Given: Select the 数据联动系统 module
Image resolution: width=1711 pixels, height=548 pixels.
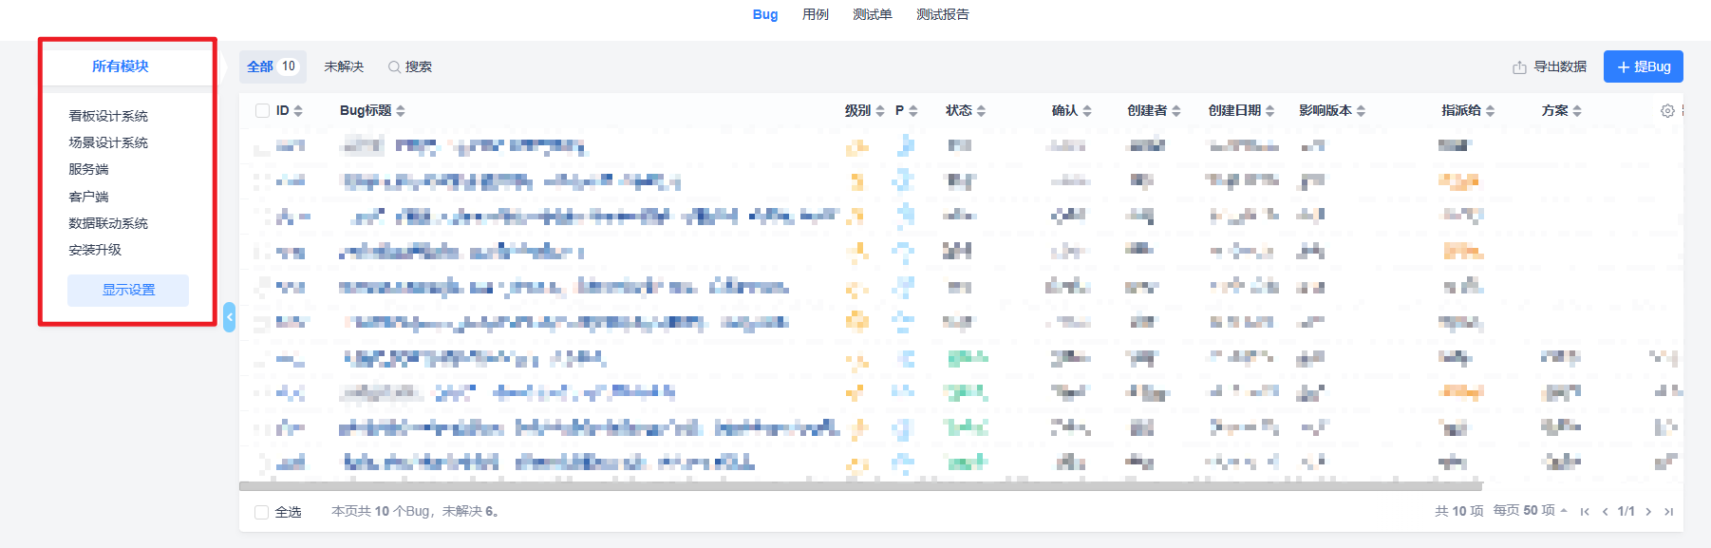Looking at the screenshot, I should tap(108, 223).
